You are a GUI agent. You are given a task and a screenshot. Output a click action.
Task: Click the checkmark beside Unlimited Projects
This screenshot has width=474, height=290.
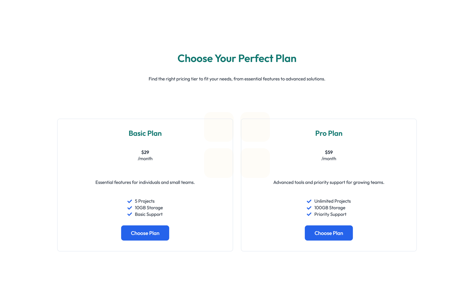pyautogui.click(x=309, y=201)
